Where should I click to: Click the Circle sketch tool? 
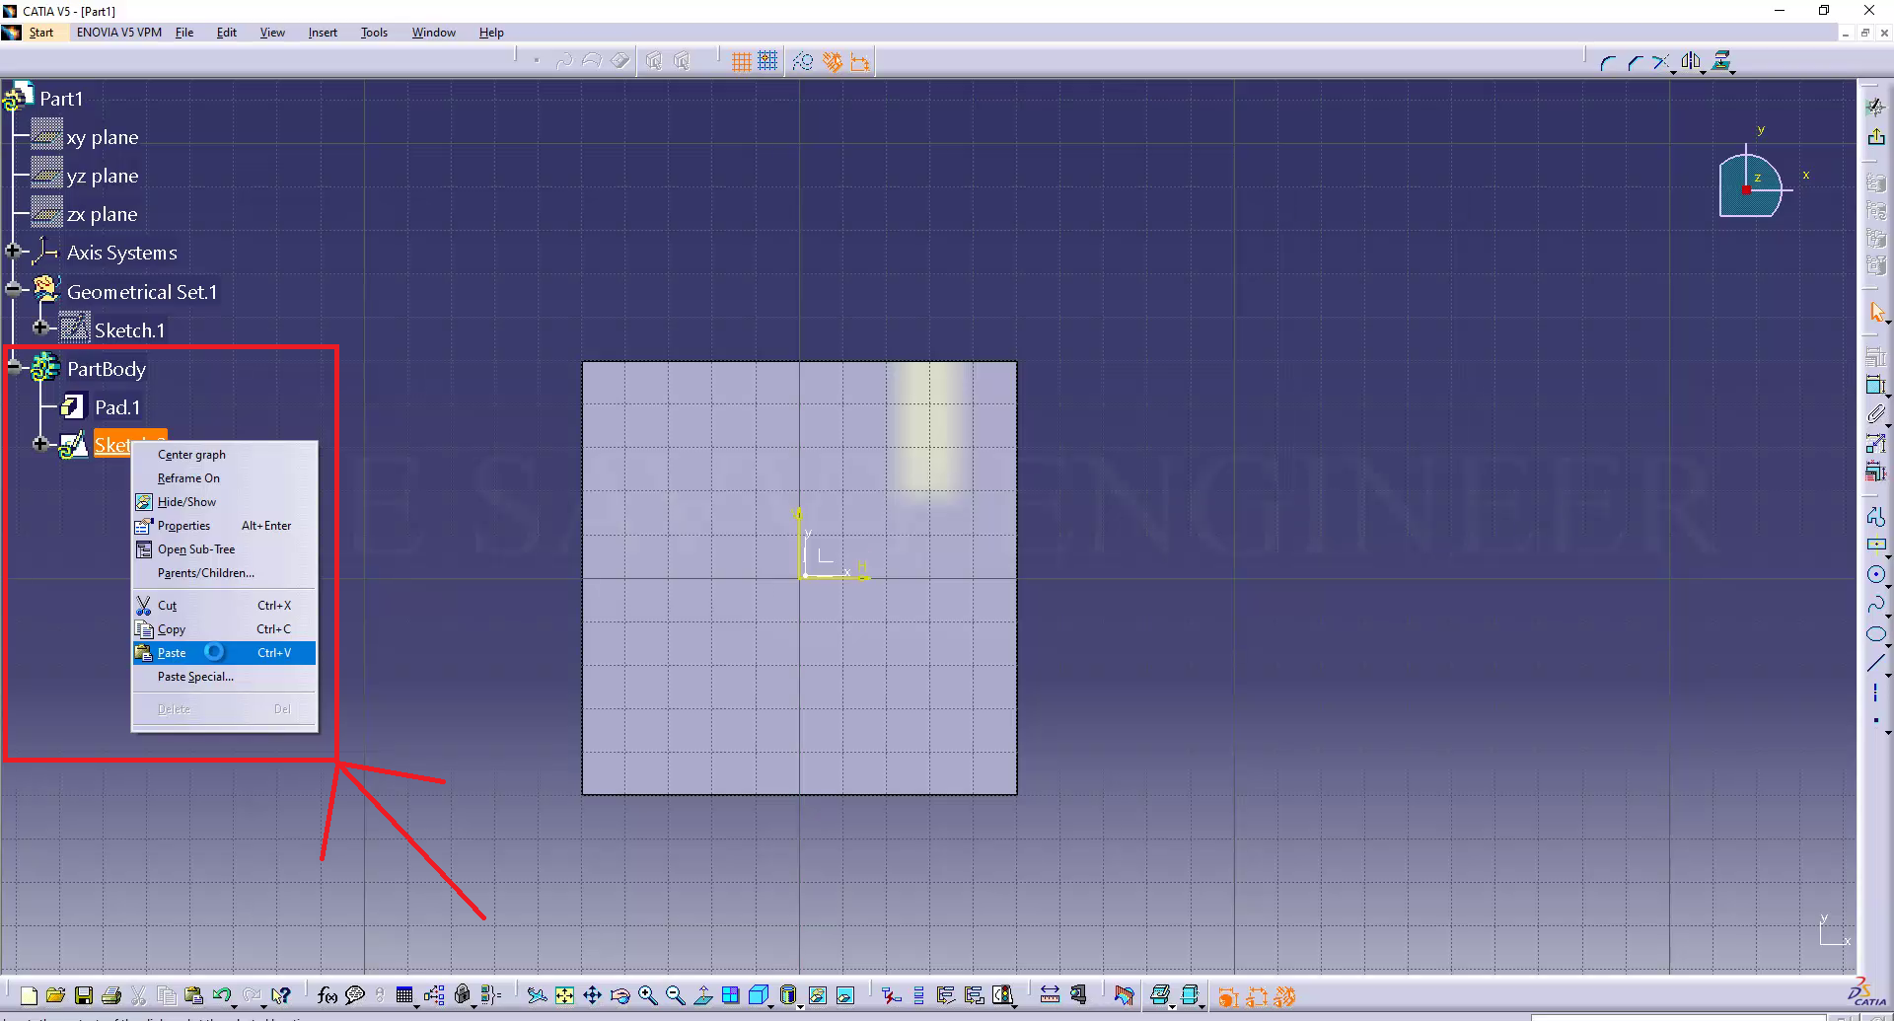tap(1875, 574)
